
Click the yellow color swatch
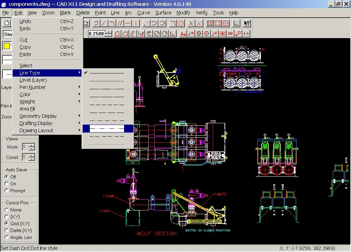click(x=7, y=45)
